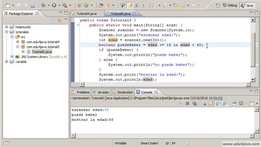261x147 pixels.
Task: Open the External Tools dropdown arrow
Action: [70, 5]
